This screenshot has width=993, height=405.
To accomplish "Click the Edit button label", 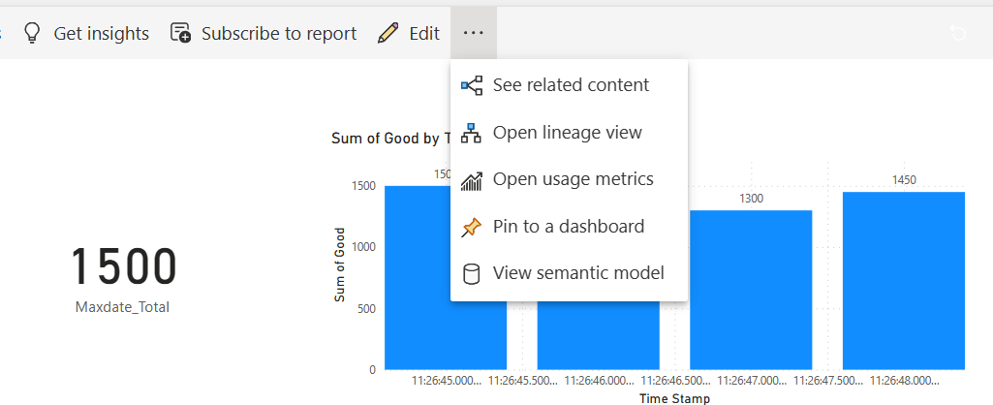I will (424, 34).
